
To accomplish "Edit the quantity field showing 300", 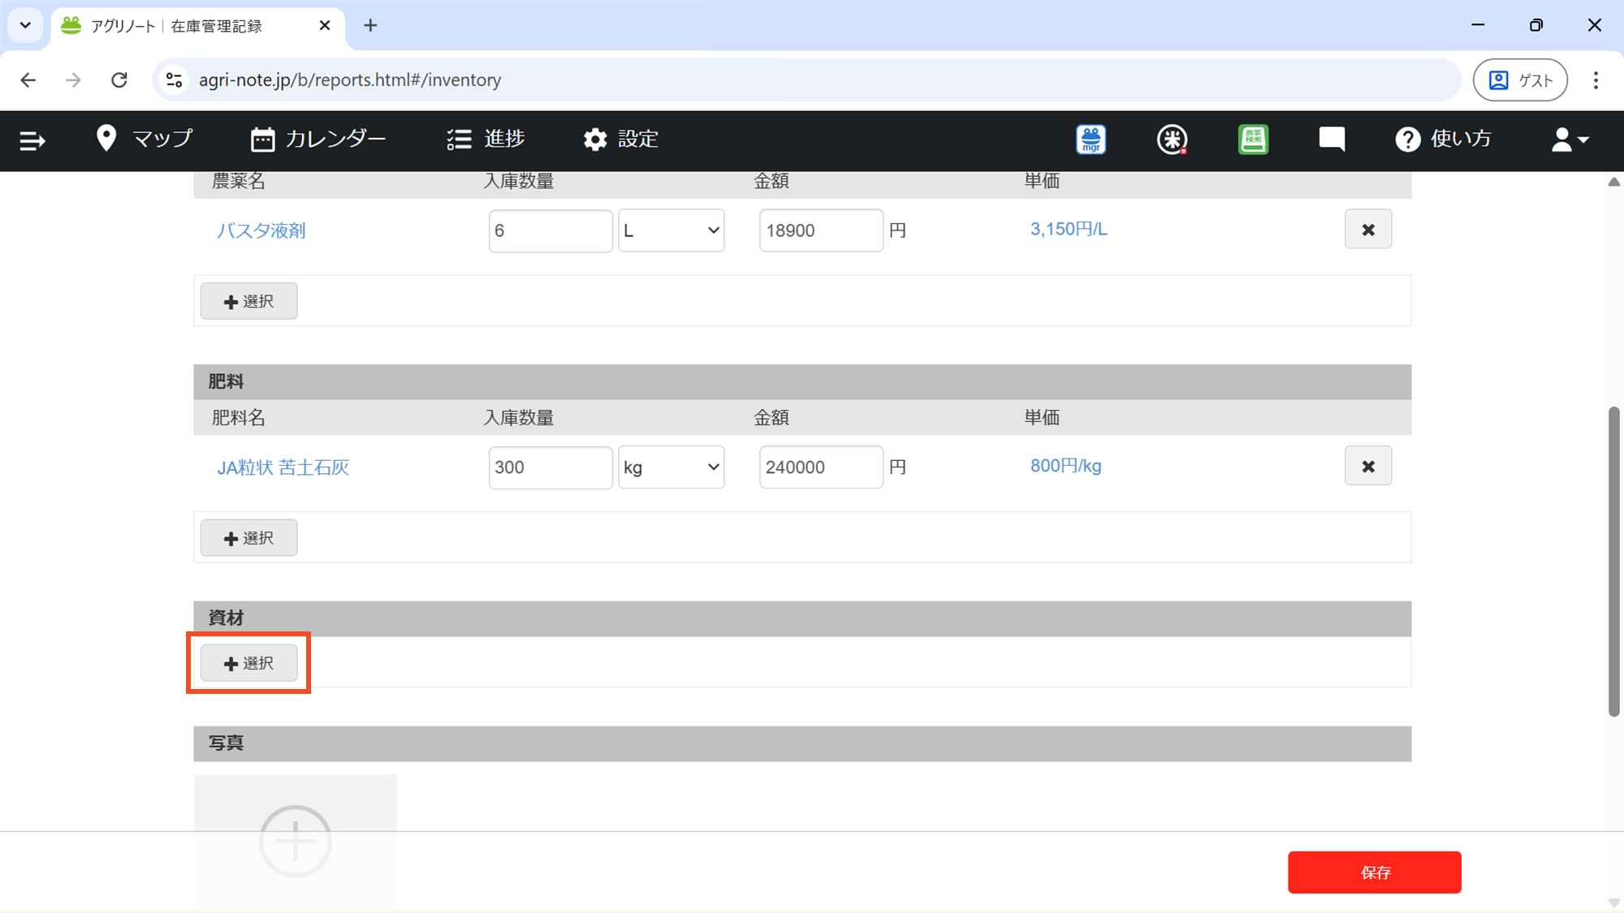I will click(x=551, y=467).
